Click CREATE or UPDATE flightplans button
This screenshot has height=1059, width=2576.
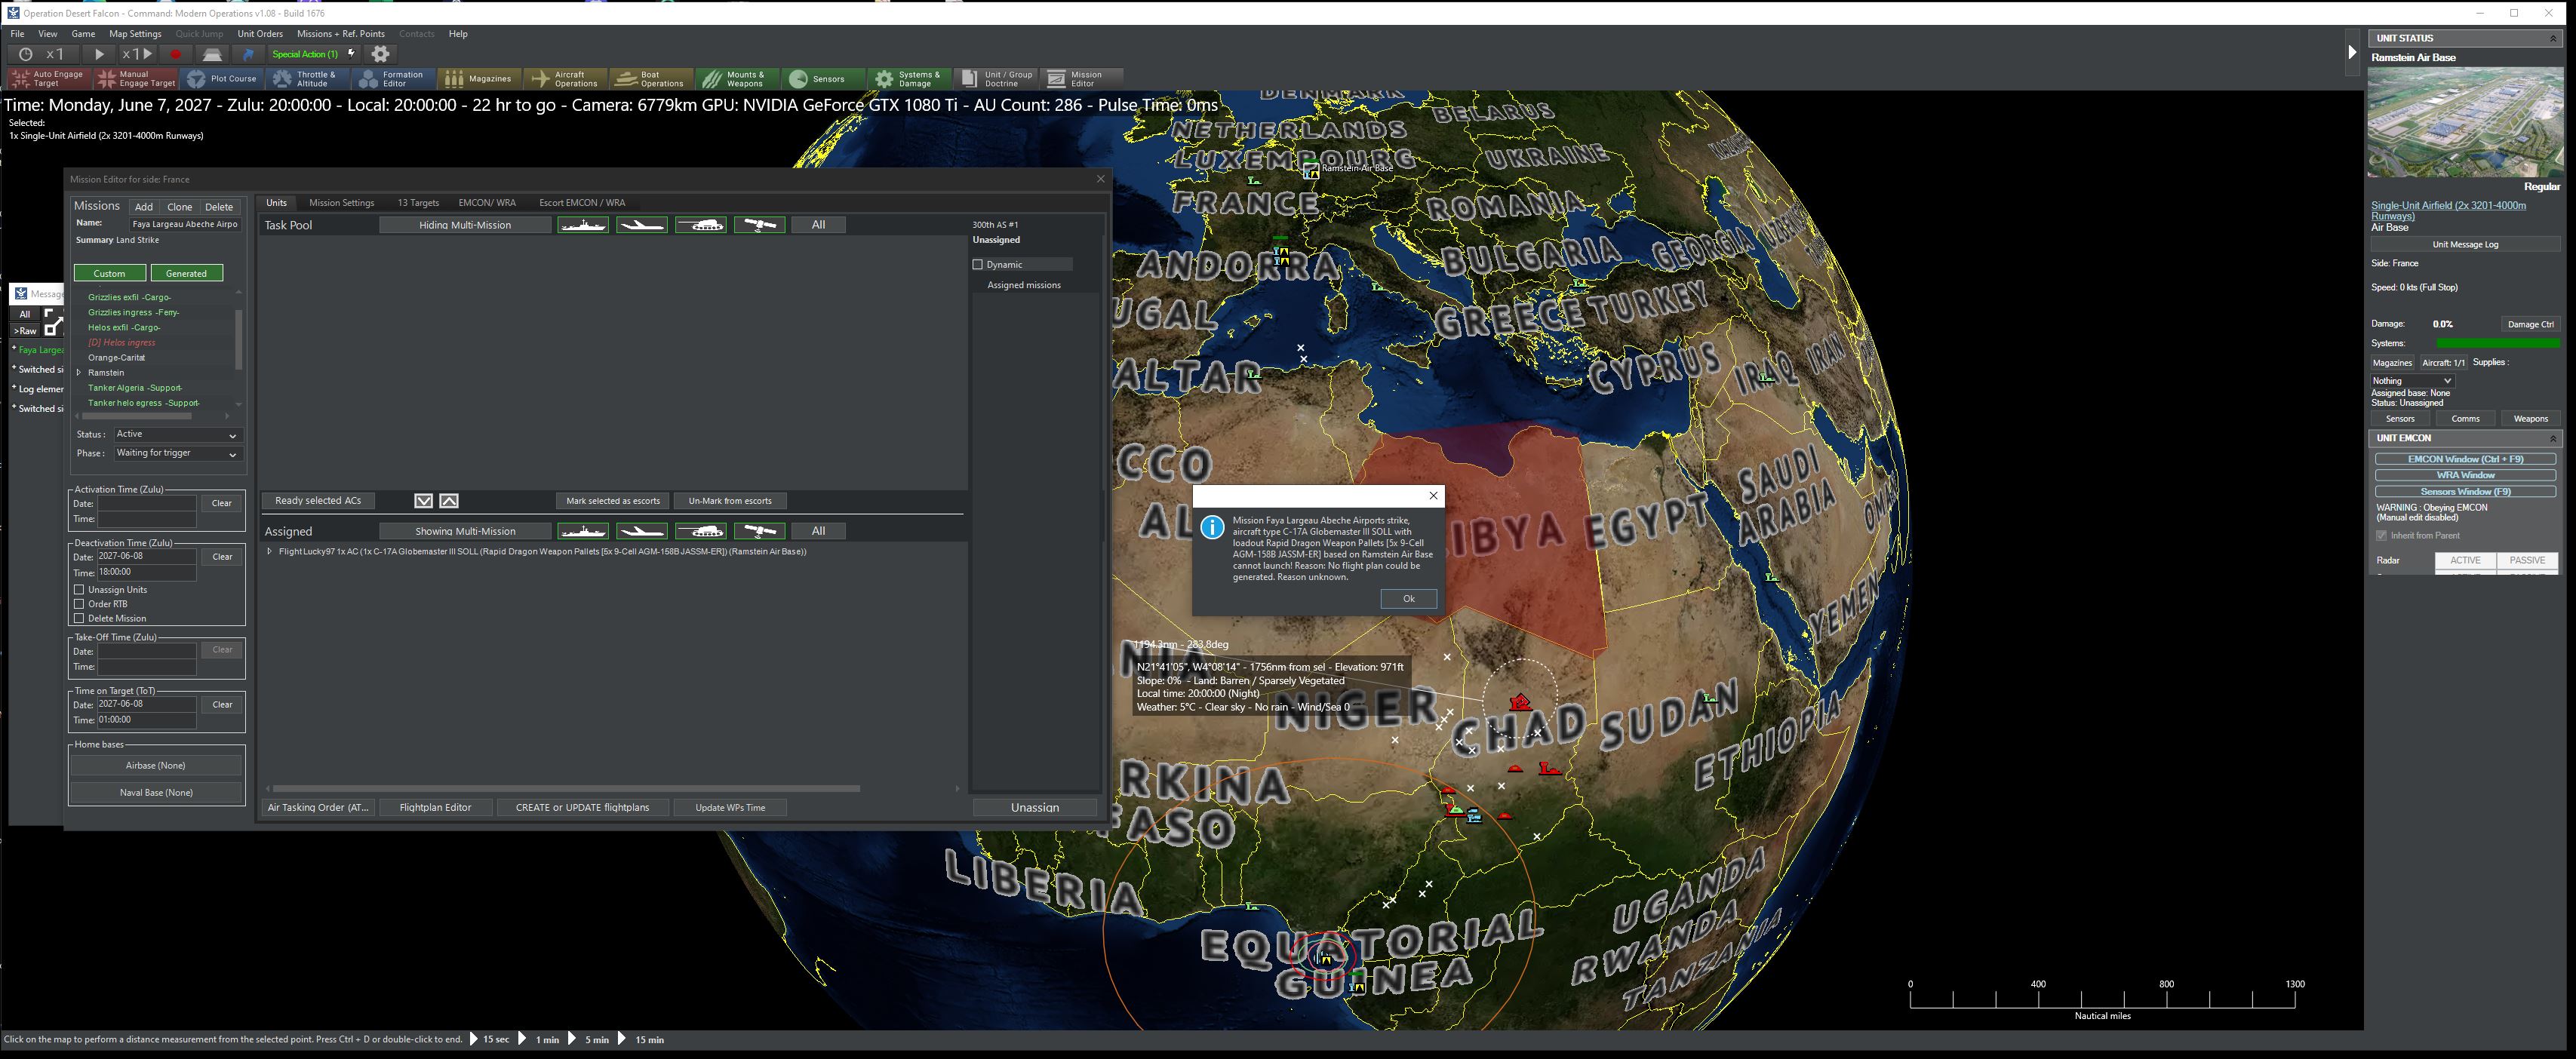pyautogui.click(x=582, y=808)
